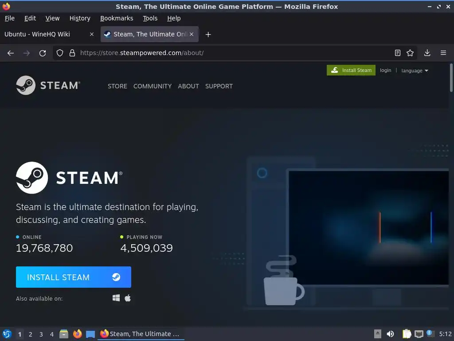Open the update notification tray icon
Viewport: 454px width, 341px height.
tap(430, 334)
